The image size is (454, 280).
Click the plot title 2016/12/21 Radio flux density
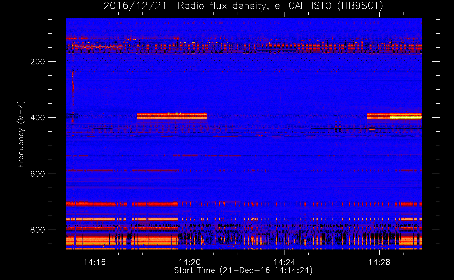coord(243,6)
